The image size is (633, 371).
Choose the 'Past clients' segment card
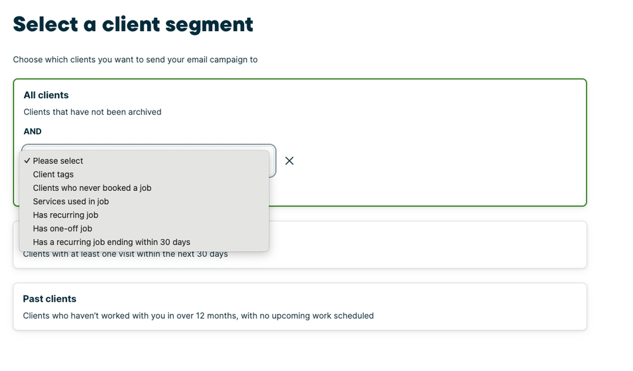(x=300, y=306)
